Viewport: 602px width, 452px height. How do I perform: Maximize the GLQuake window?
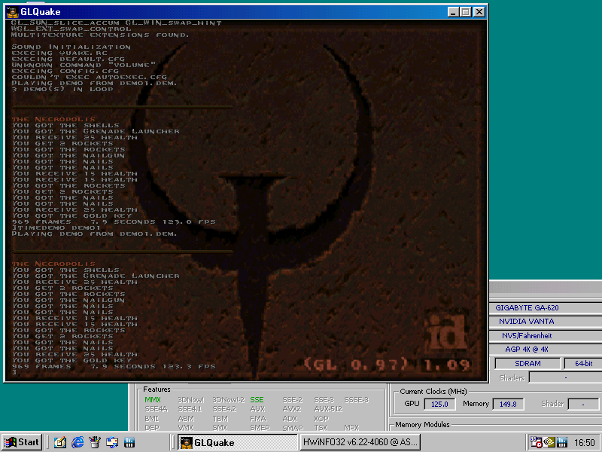pos(466,12)
